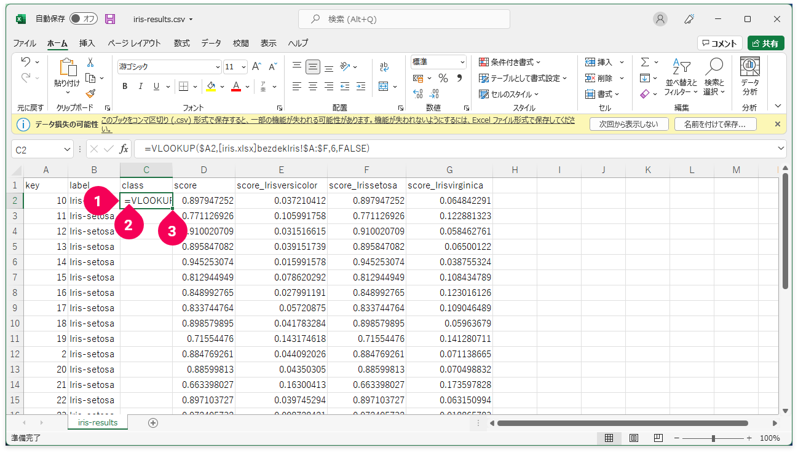
Task: Click the user account avatar icon
Action: point(660,19)
